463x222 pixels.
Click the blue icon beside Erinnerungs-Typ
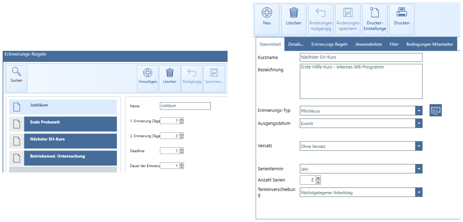click(435, 111)
